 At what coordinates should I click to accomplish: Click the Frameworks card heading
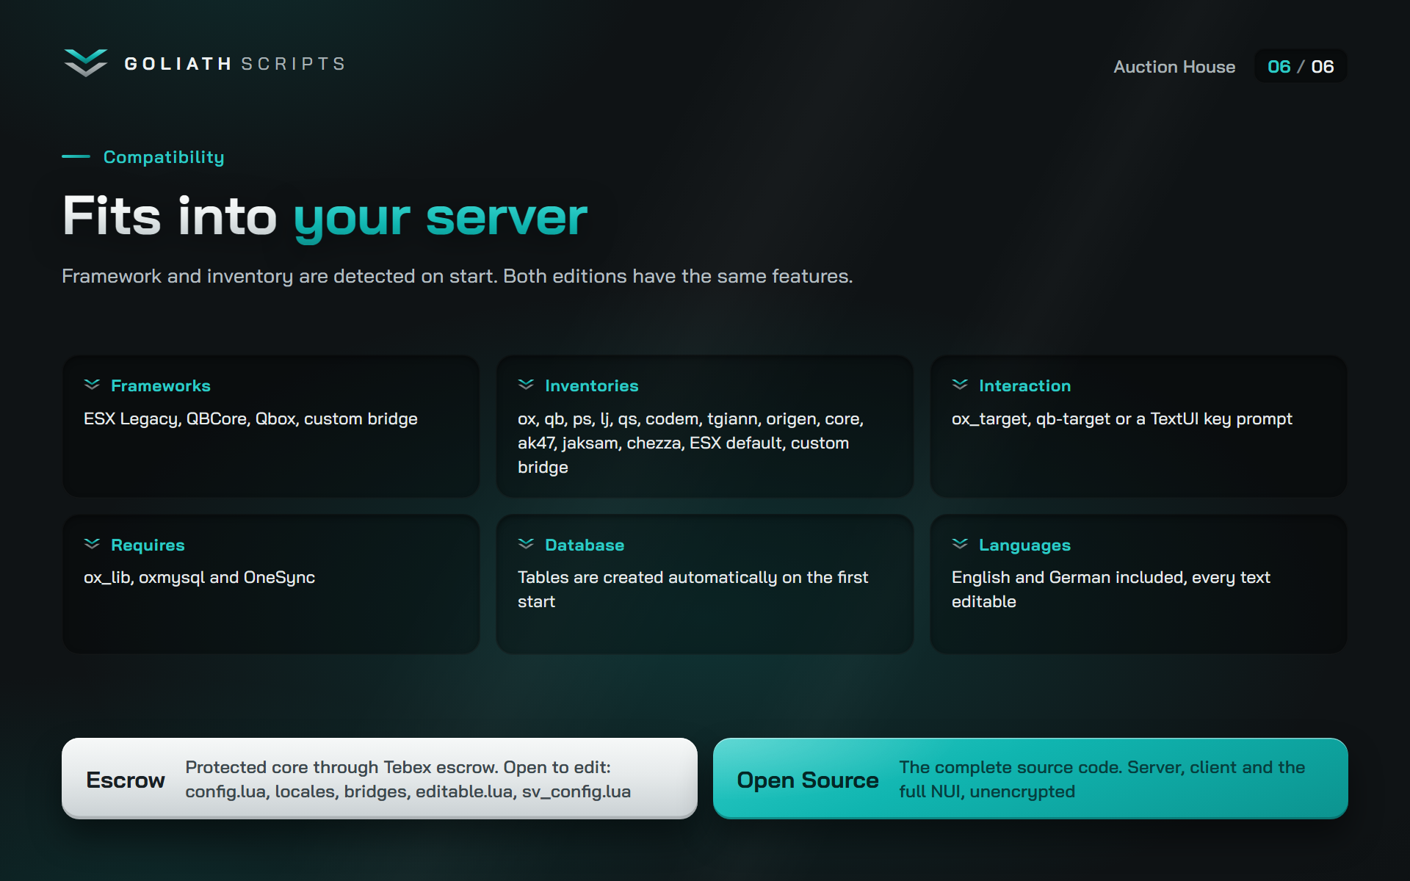(x=161, y=385)
